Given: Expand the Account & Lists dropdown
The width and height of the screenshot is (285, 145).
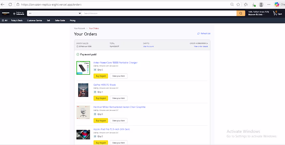Looking at the screenshot, I should [x=256, y=14].
